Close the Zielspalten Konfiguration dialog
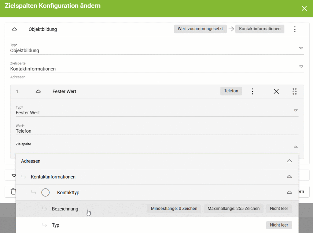 pos(304,8)
